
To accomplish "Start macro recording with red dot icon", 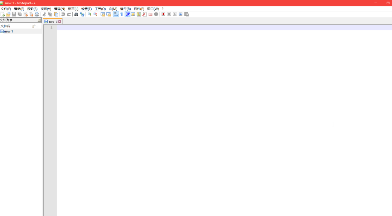I will [163, 14].
